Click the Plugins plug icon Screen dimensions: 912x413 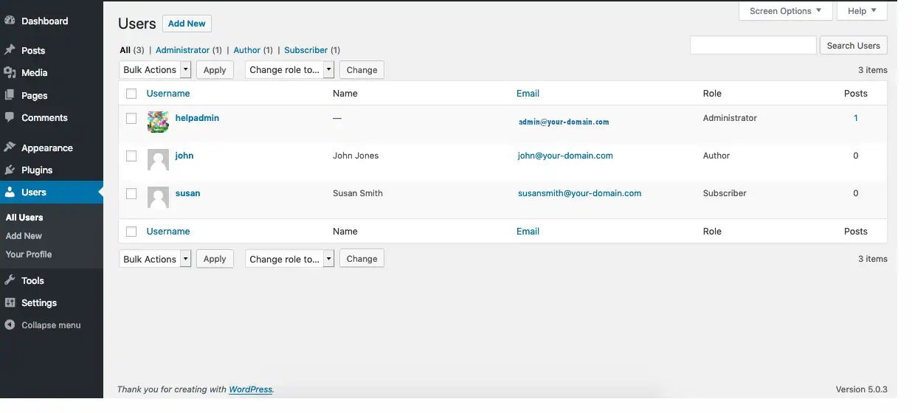pyautogui.click(x=10, y=170)
